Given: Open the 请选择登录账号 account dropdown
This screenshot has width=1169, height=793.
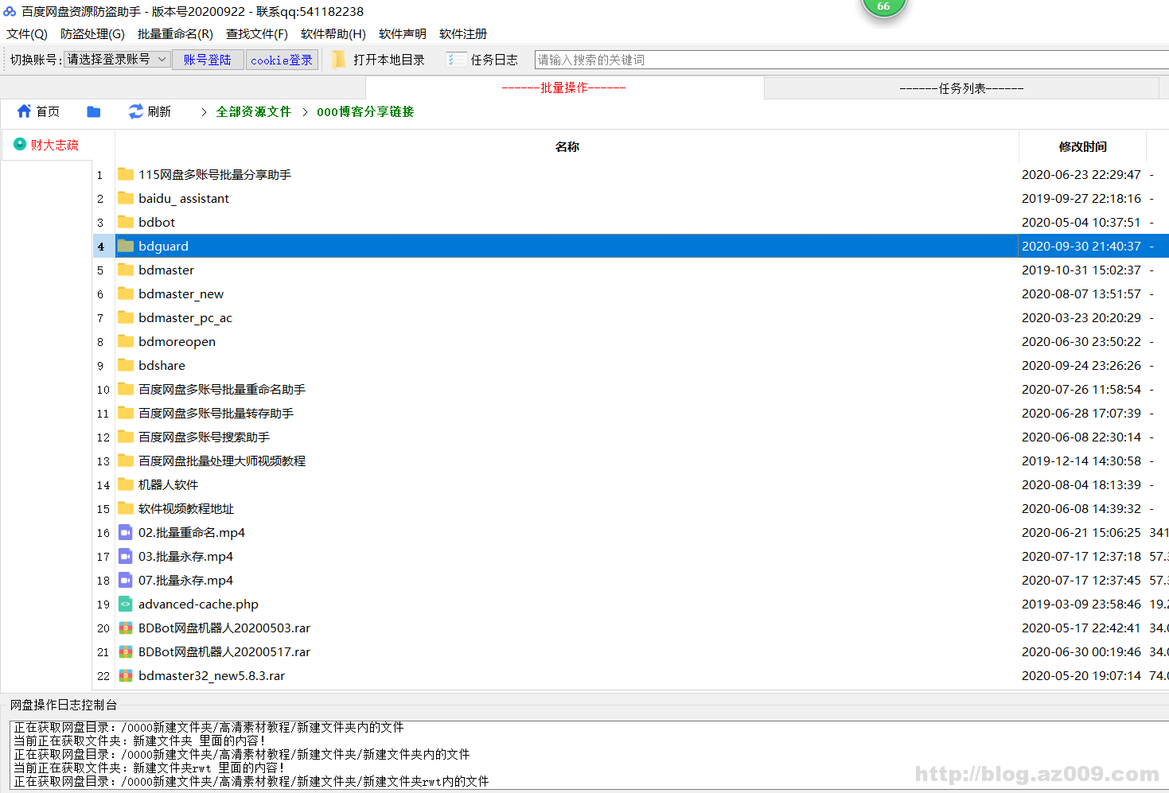Looking at the screenshot, I should pos(116,59).
